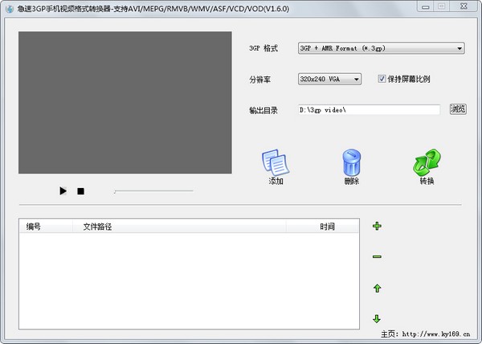Click the output directory text field

pos(369,110)
